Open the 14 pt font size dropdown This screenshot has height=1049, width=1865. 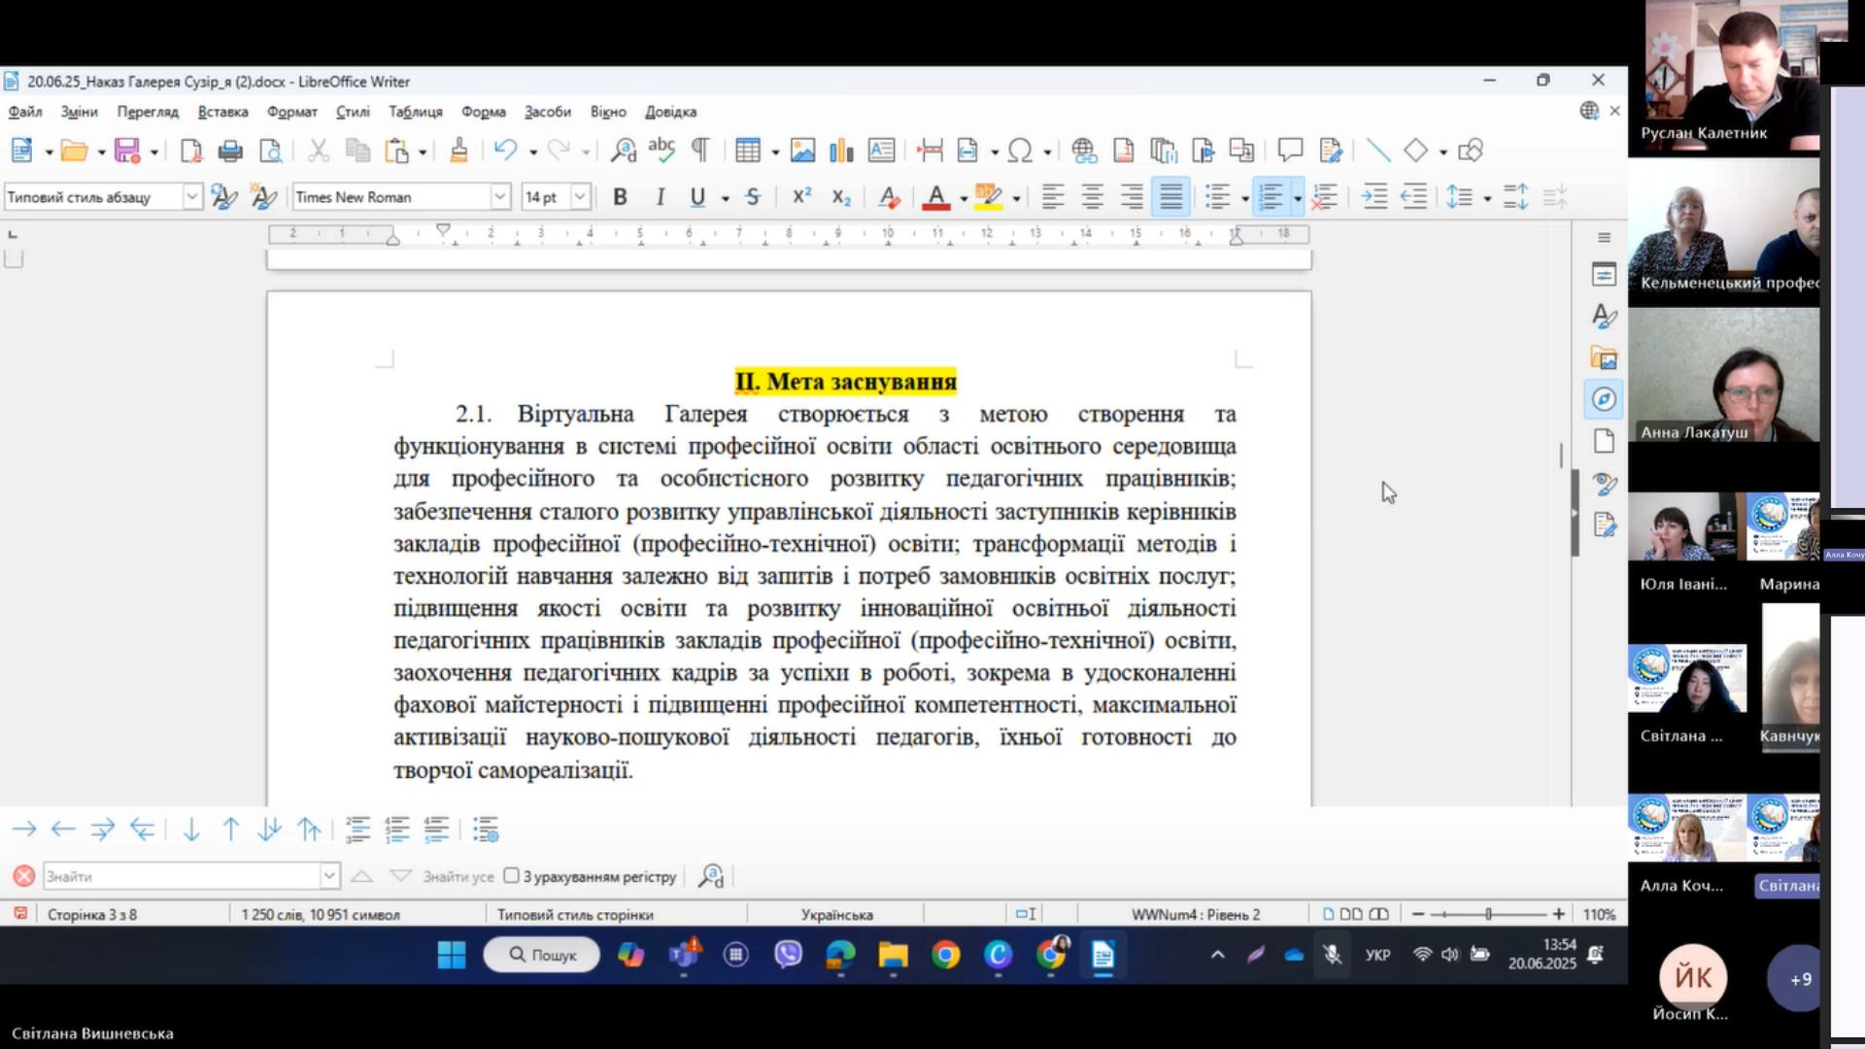pos(580,197)
